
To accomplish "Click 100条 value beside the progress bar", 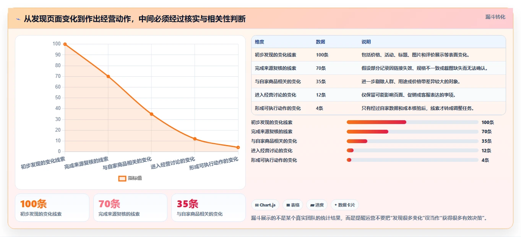I will (x=488, y=123).
